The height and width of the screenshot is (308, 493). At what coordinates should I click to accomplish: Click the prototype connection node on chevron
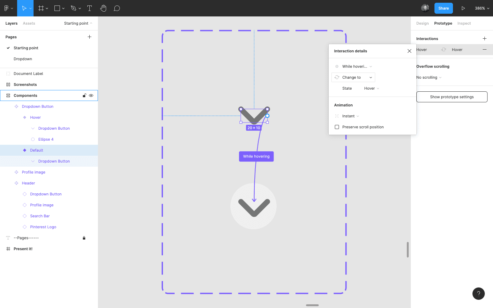point(267,116)
